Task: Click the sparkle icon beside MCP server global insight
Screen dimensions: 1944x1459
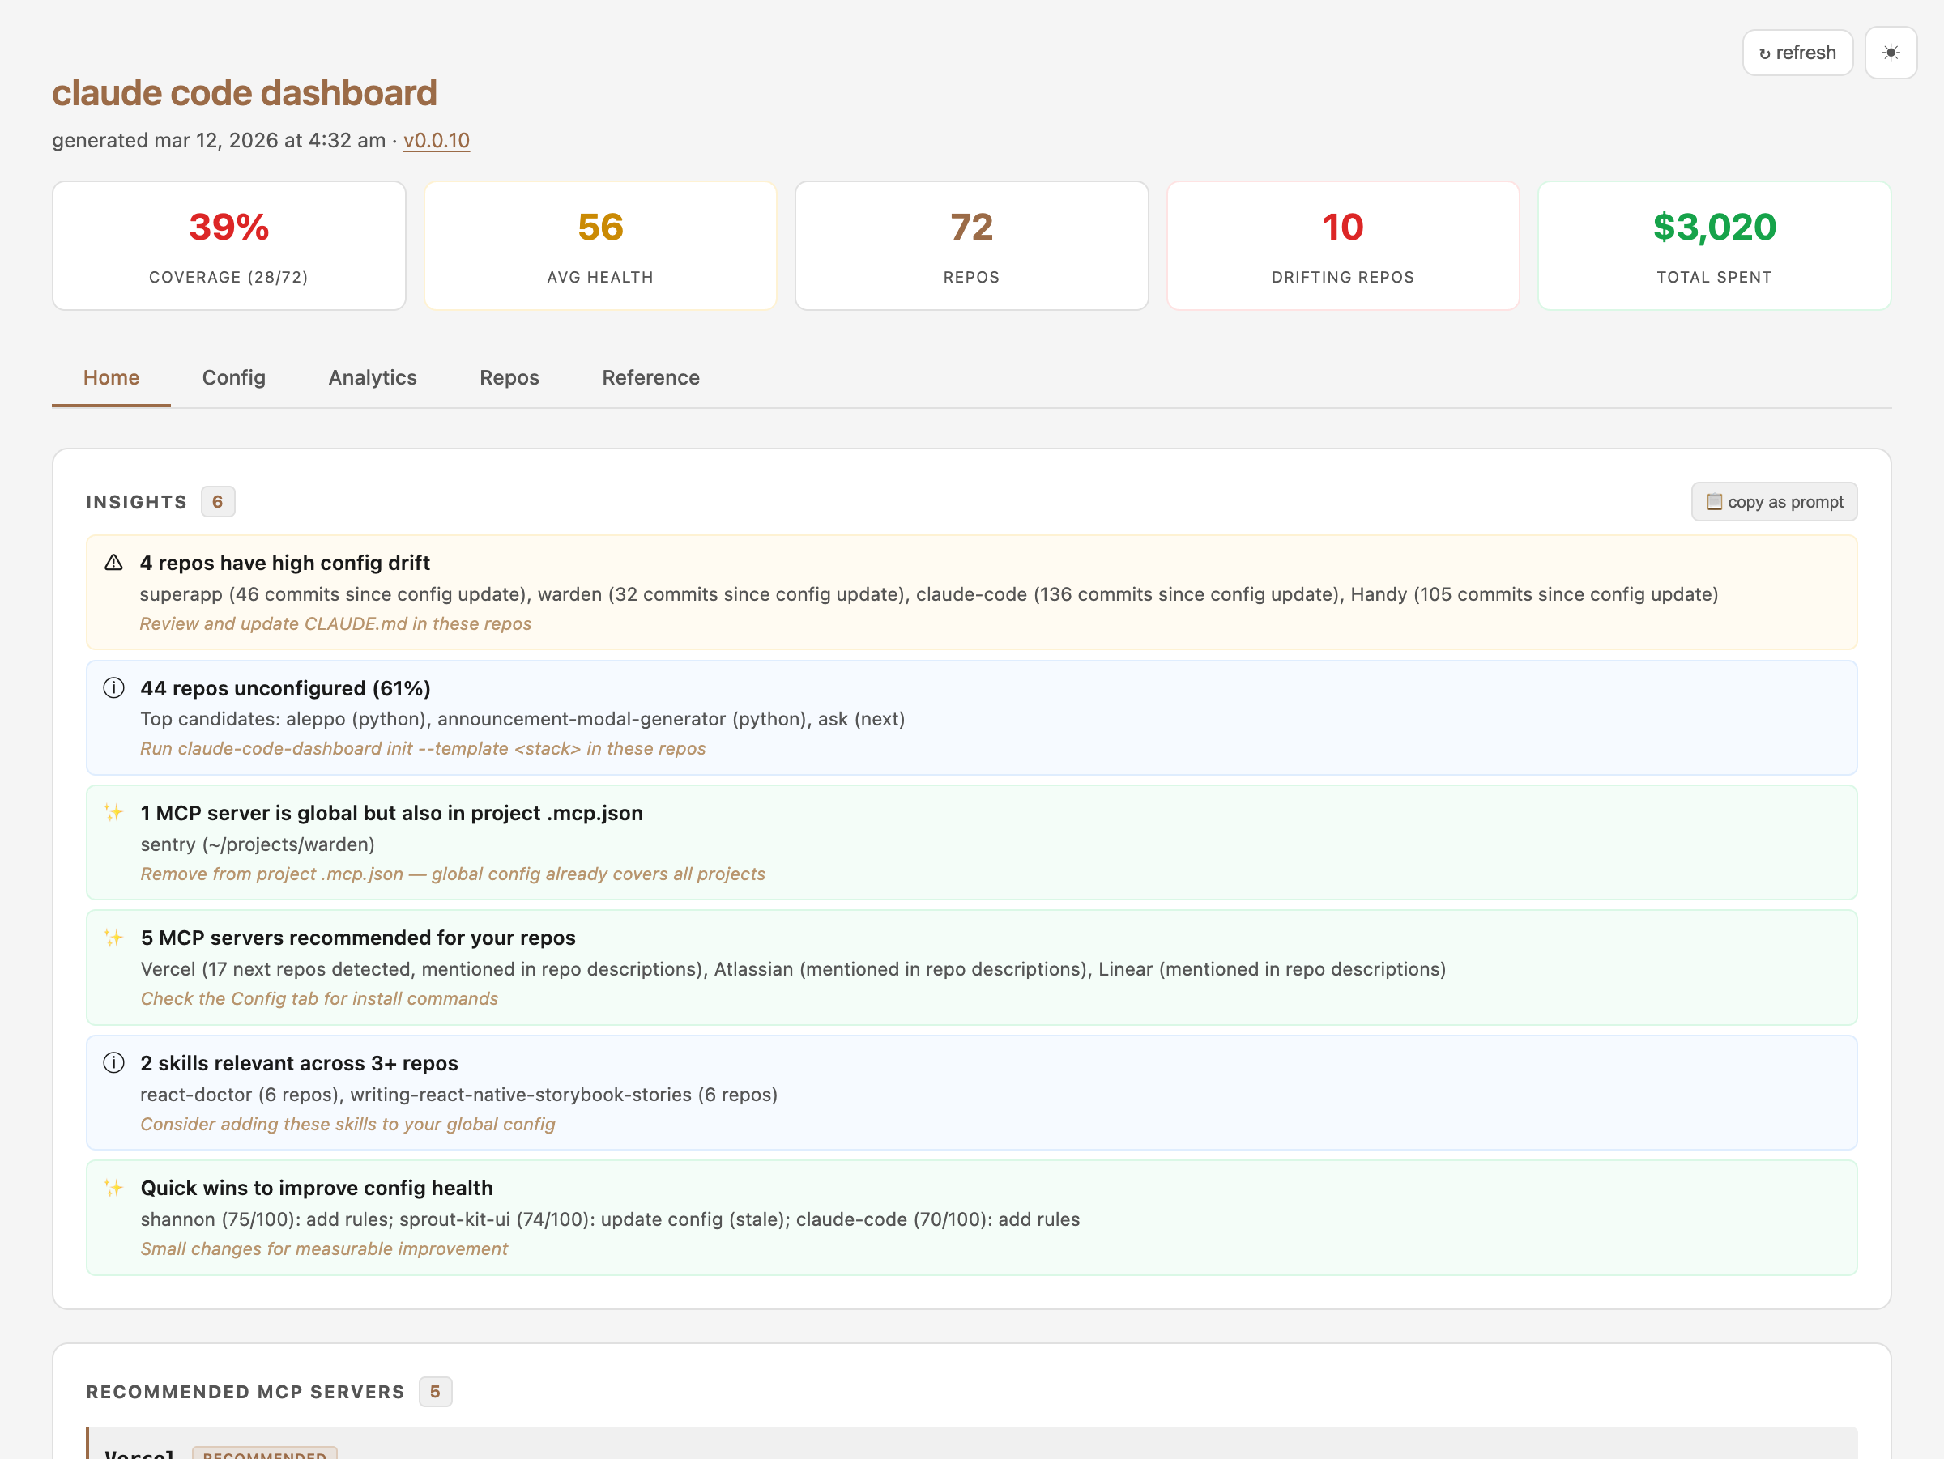Action: [113, 813]
